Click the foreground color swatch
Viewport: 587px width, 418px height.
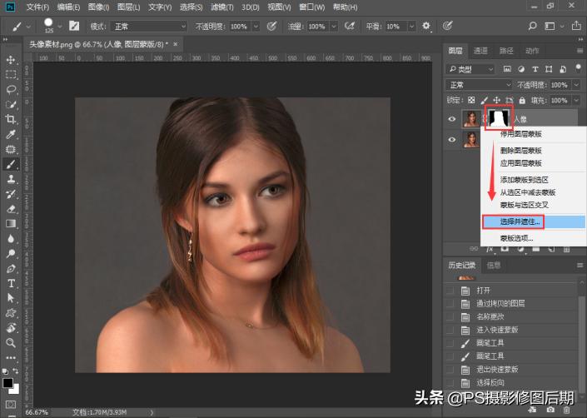pyautogui.click(x=7, y=384)
